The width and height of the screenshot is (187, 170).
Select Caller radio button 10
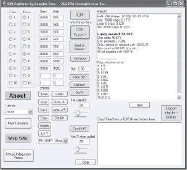click(10, 83)
